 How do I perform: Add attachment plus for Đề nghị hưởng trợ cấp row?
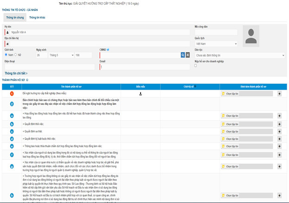click(279, 94)
